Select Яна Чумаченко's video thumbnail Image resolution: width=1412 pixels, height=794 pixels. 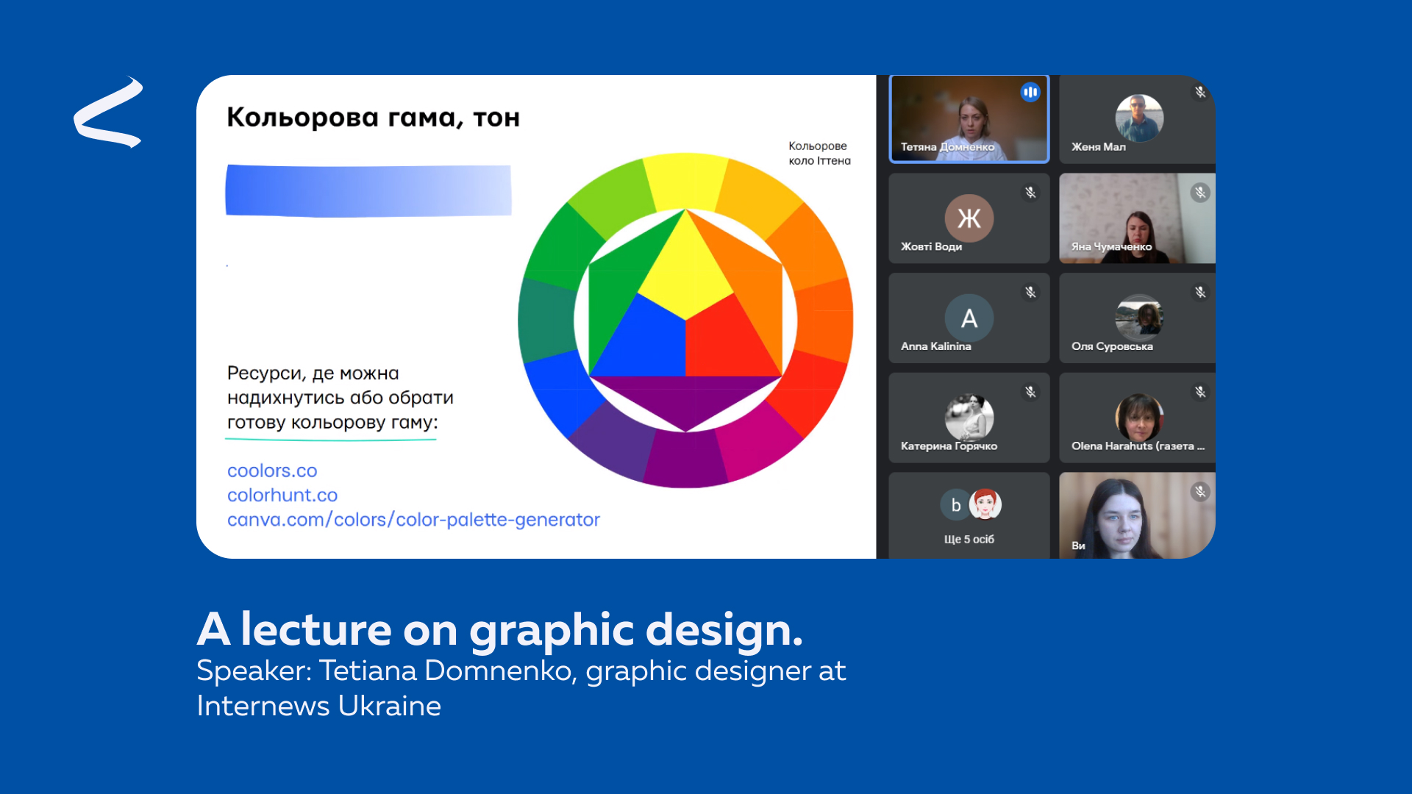pyautogui.click(x=1137, y=218)
